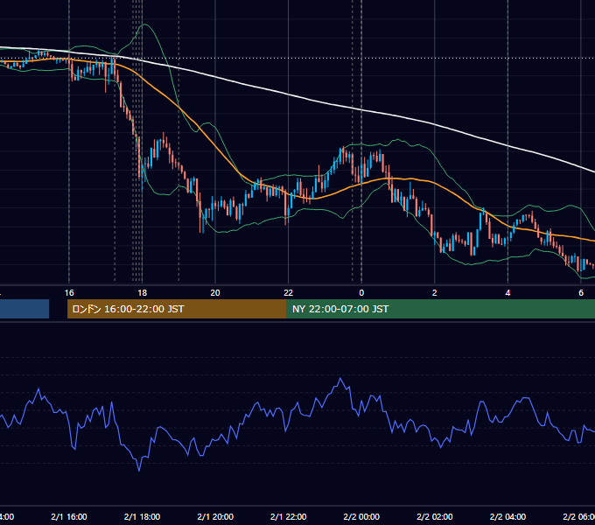
Task: Click the 2/1 16:00 date label
Action: pos(69,516)
